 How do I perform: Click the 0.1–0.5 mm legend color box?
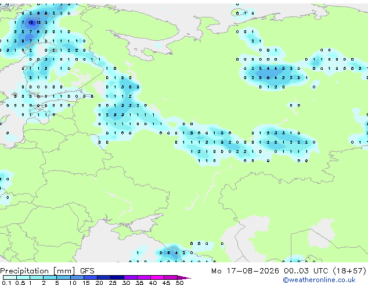(x=10, y=277)
